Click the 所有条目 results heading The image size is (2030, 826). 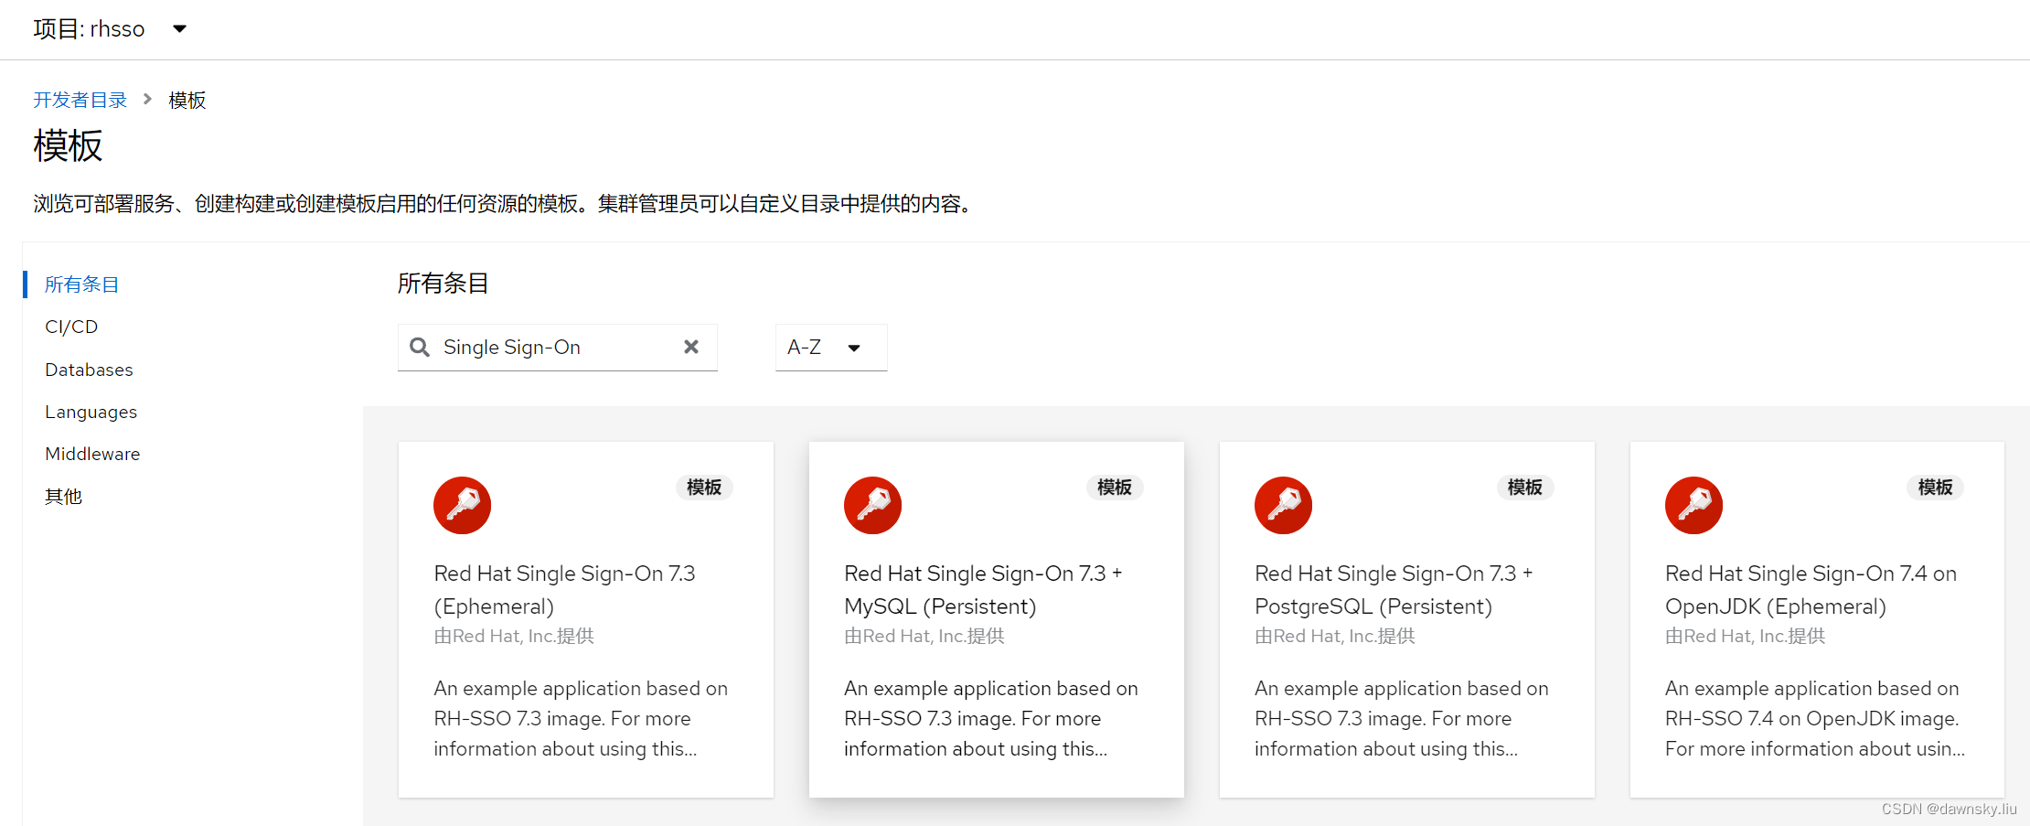[443, 284]
